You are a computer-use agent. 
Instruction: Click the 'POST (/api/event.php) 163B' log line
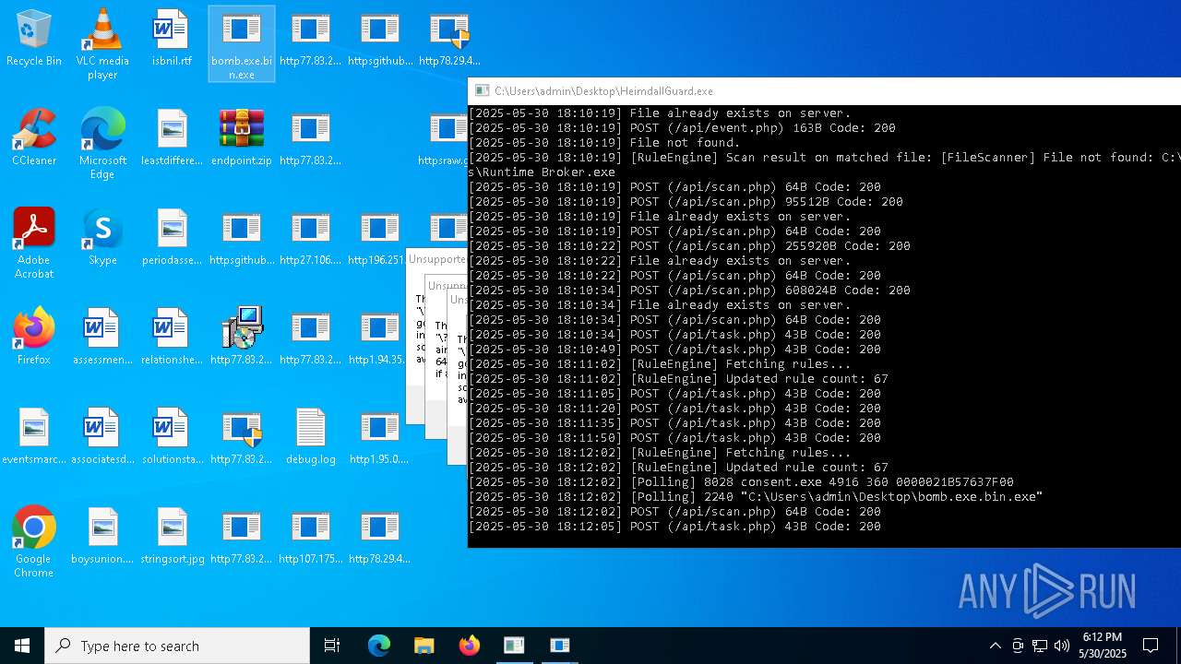tap(682, 128)
